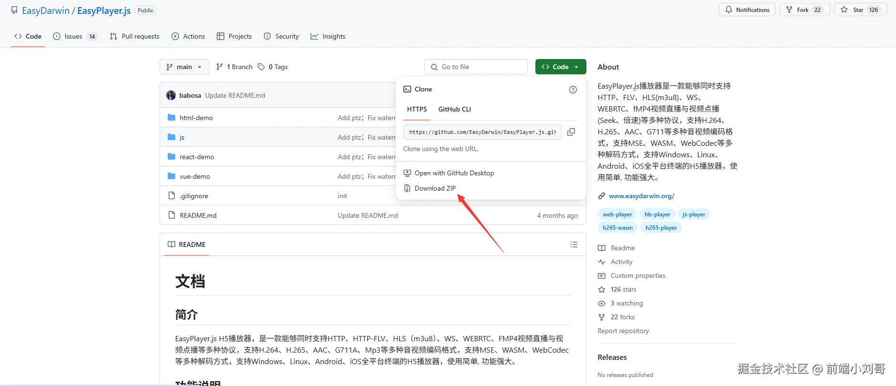
Task: Open babosa's profile name link
Action: pyautogui.click(x=190, y=95)
